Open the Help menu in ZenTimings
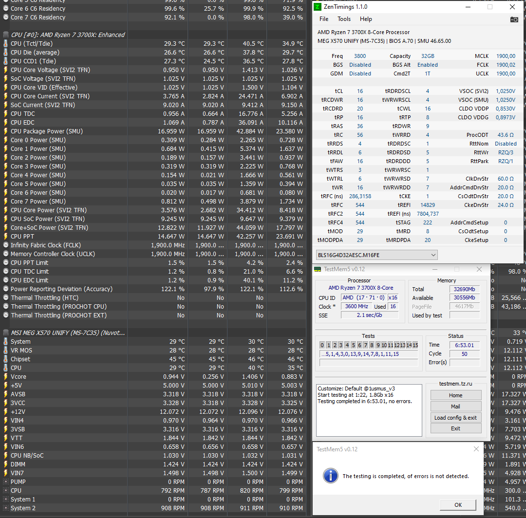Viewport: 526px width, 518px height. pyautogui.click(x=366, y=19)
